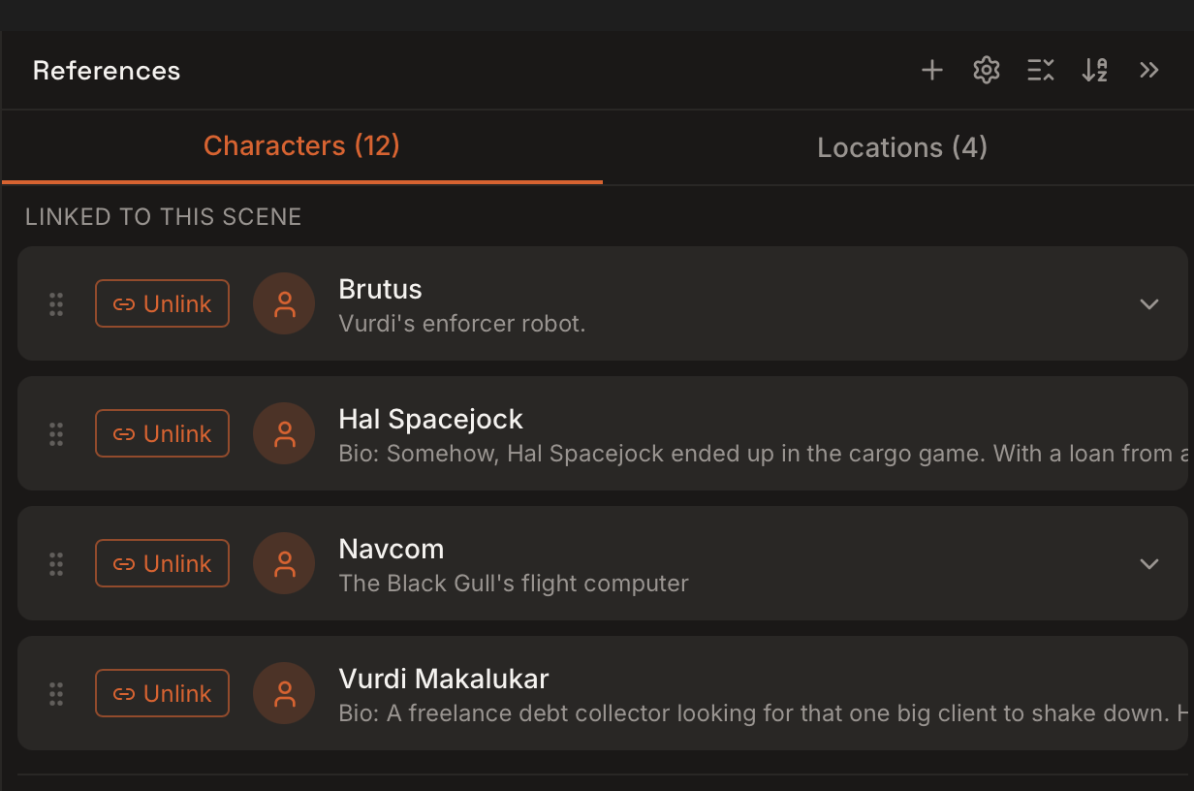This screenshot has height=791, width=1194.
Task: Open the Characters tab
Action: point(300,146)
